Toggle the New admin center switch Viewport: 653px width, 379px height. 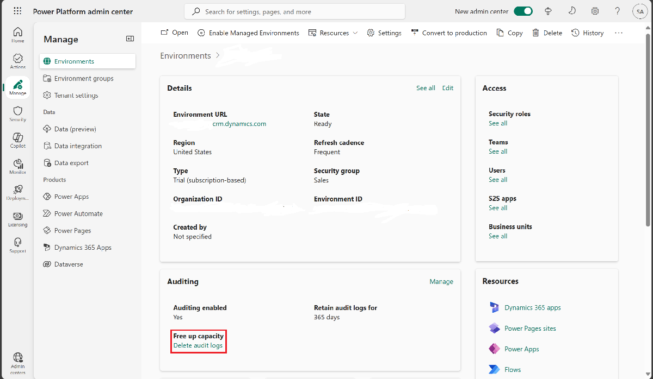[x=523, y=11]
